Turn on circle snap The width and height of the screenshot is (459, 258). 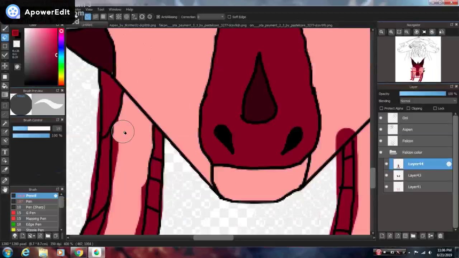127,17
